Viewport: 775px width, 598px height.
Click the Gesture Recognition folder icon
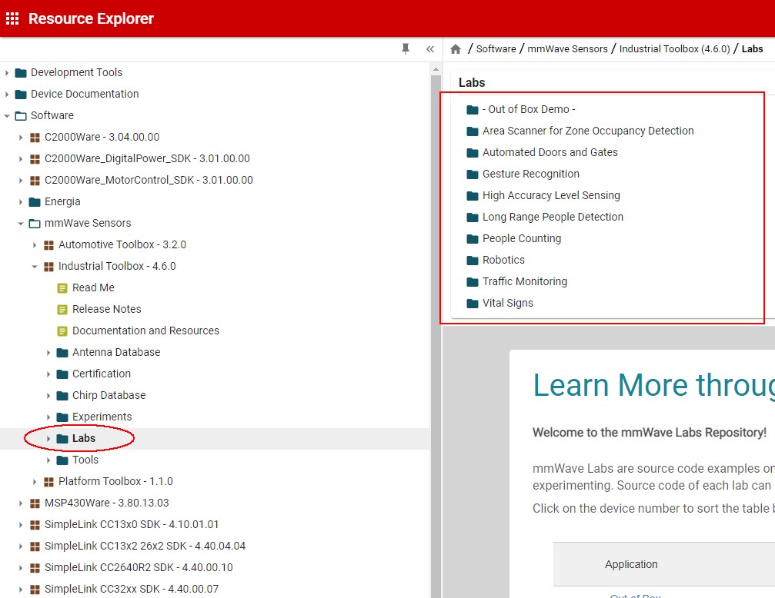473,174
